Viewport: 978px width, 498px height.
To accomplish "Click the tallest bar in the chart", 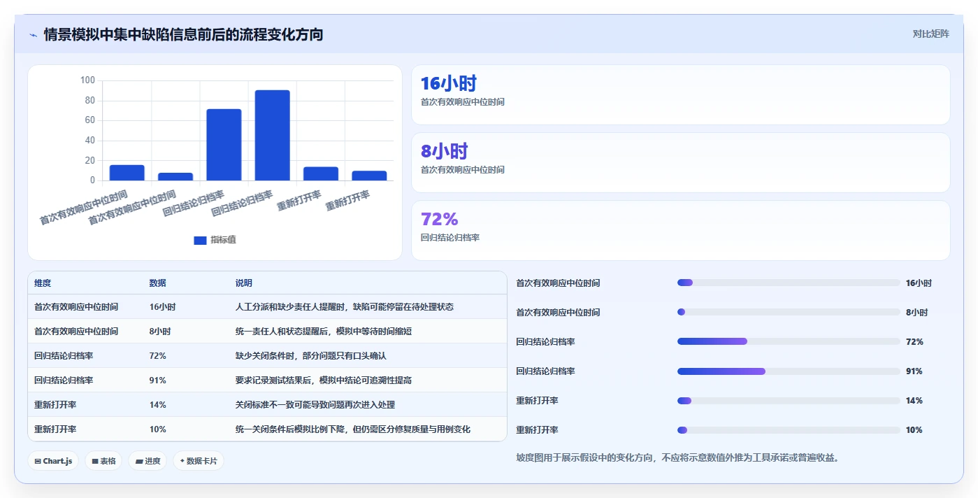I will (272, 135).
